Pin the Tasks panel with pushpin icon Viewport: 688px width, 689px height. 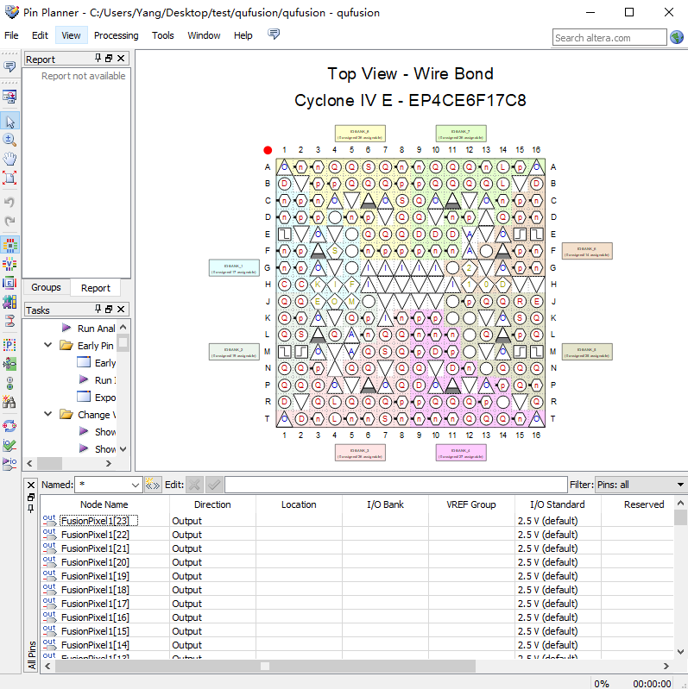(x=98, y=309)
